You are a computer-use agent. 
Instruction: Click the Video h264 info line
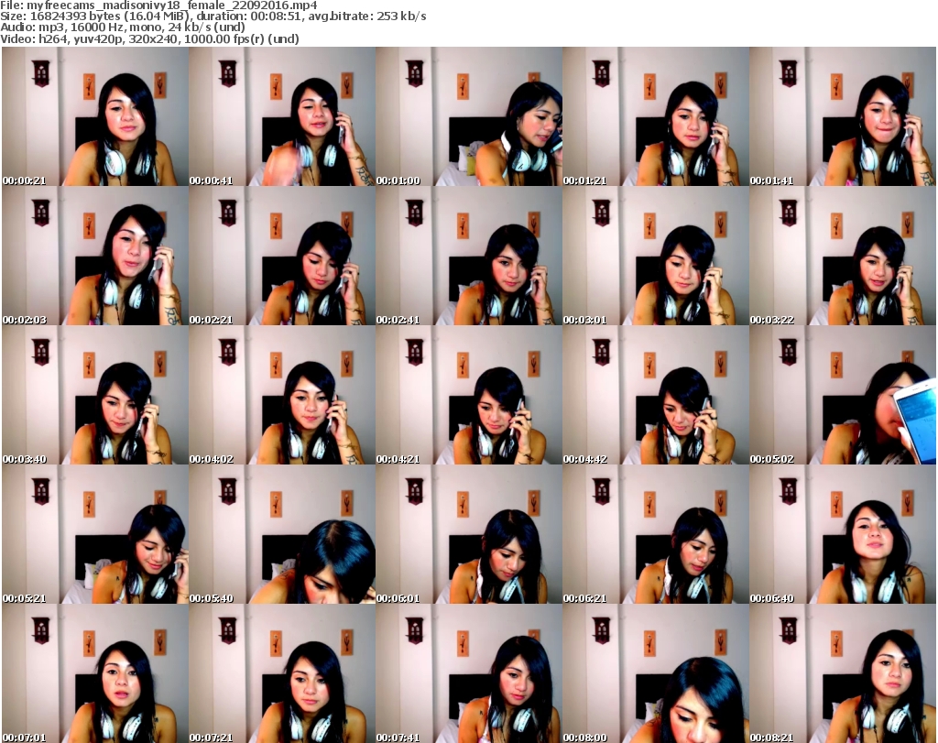pyautogui.click(x=149, y=38)
